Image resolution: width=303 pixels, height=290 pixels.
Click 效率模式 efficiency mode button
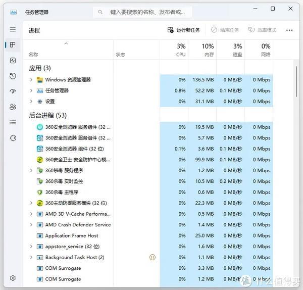coord(262,30)
